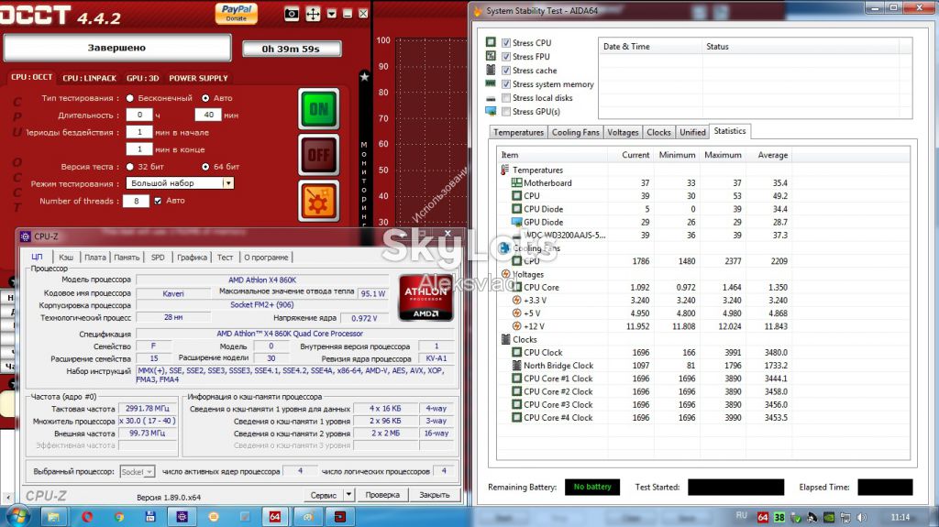The width and height of the screenshot is (939, 527).
Task: Toggle the Stress CPU checkbox
Action: [x=506, y=42]
